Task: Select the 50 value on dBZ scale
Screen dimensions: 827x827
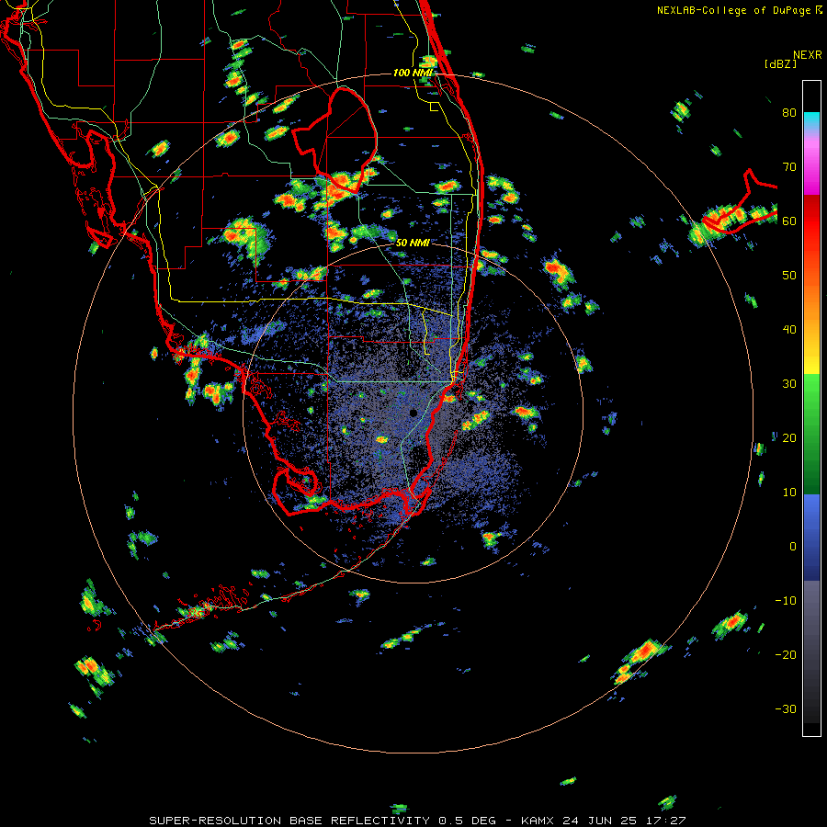Action: coord(789,276)
